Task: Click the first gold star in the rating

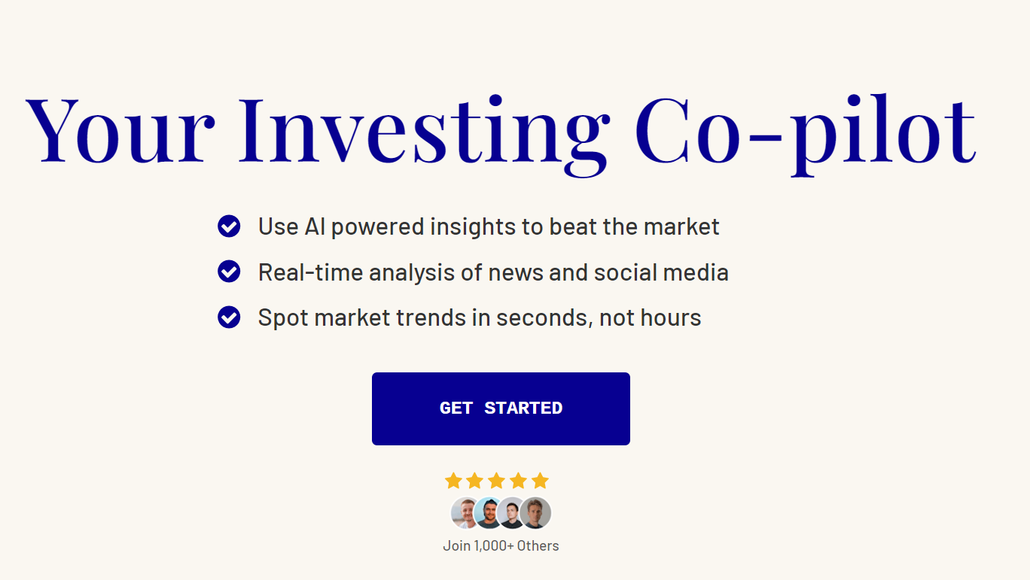Action: (x=453, y=481)
